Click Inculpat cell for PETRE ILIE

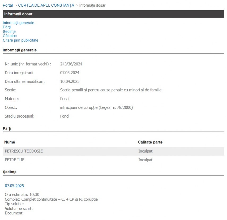pos(145,160)
